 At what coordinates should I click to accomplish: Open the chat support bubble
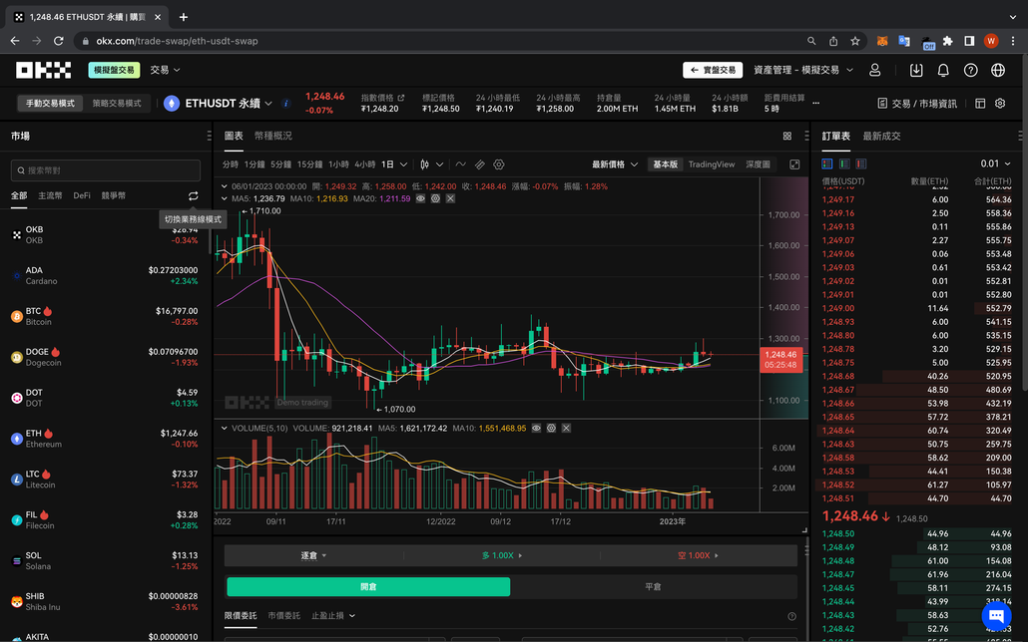coord(996,616)
